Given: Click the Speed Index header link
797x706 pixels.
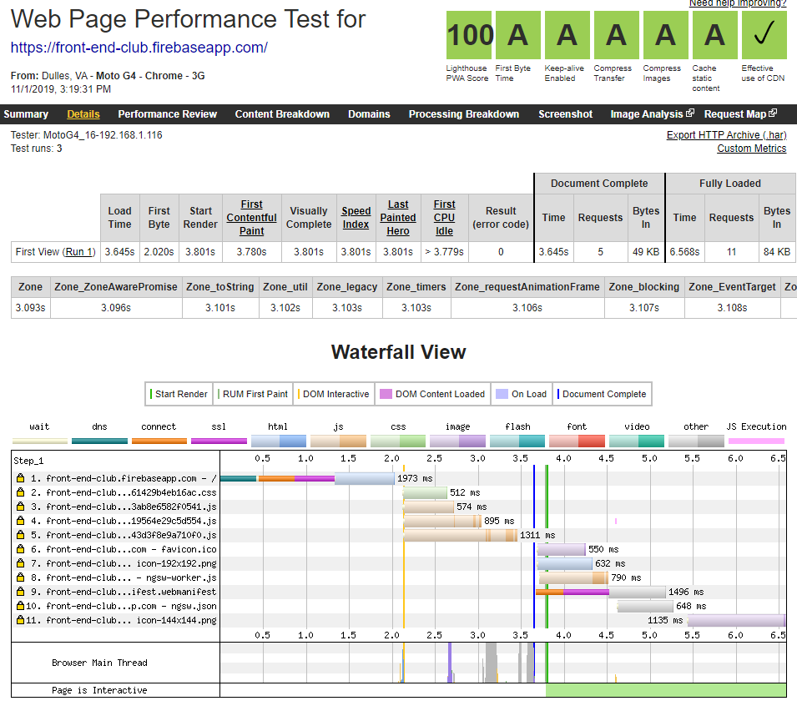Looking at the screenshot, I should (x=356, y=218).
